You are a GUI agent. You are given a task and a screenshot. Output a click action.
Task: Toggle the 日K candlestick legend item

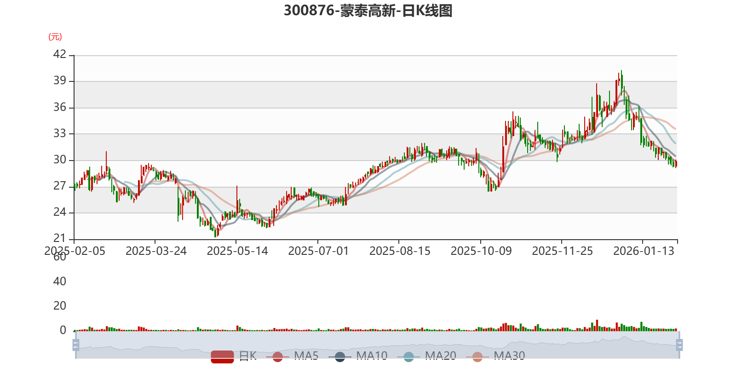click(234, 356)
